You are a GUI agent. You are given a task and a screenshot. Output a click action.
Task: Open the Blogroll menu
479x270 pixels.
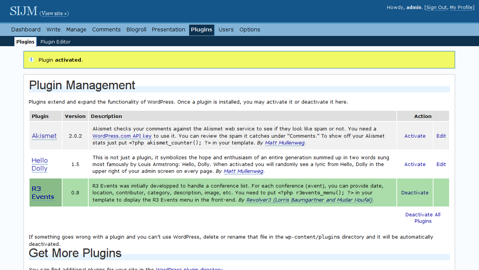(x=136, y=30)
